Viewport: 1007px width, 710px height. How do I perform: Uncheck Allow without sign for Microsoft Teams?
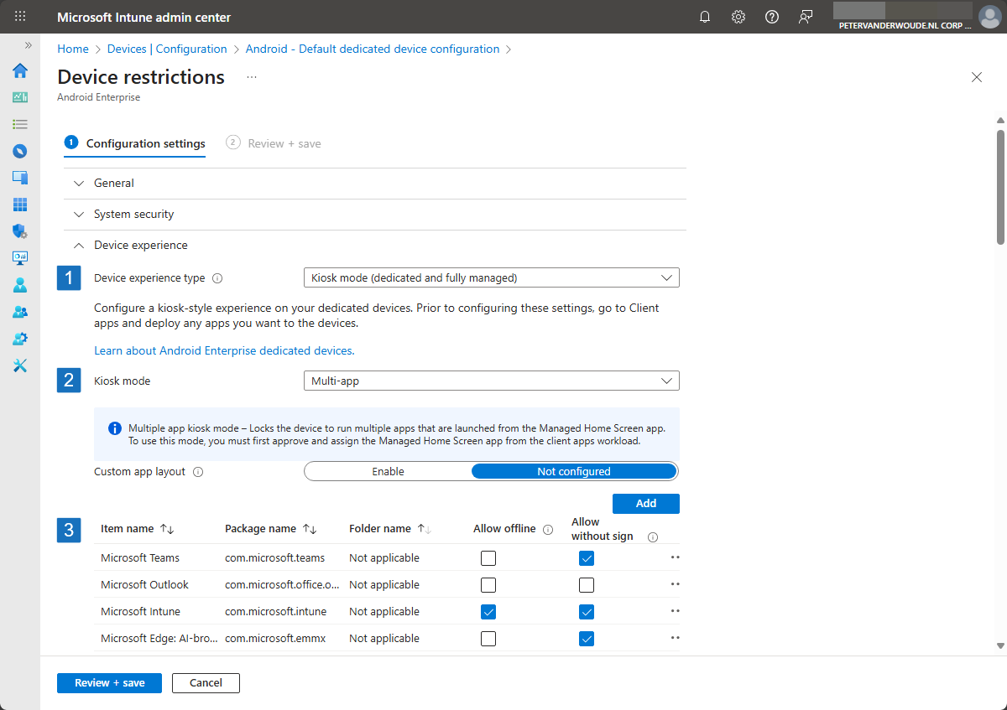587,558
